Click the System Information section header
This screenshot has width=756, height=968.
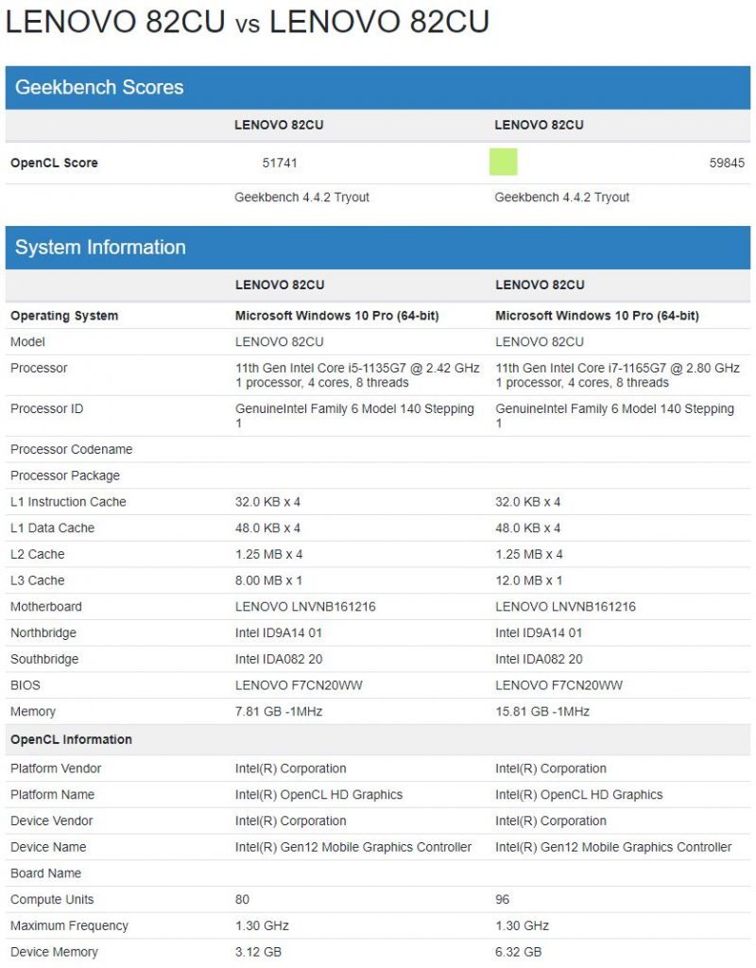click(378, 248)
